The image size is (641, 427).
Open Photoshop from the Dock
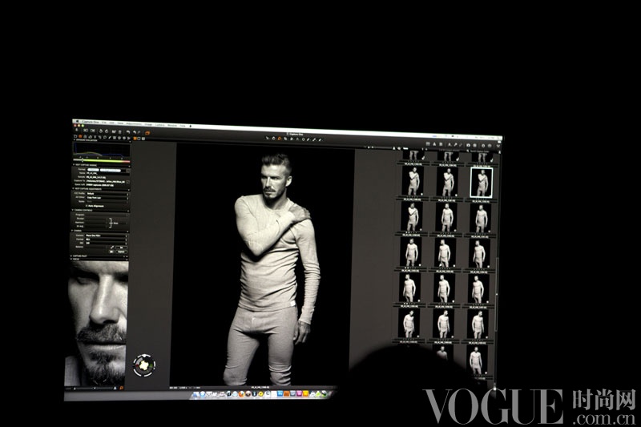(x=279, y=393)
